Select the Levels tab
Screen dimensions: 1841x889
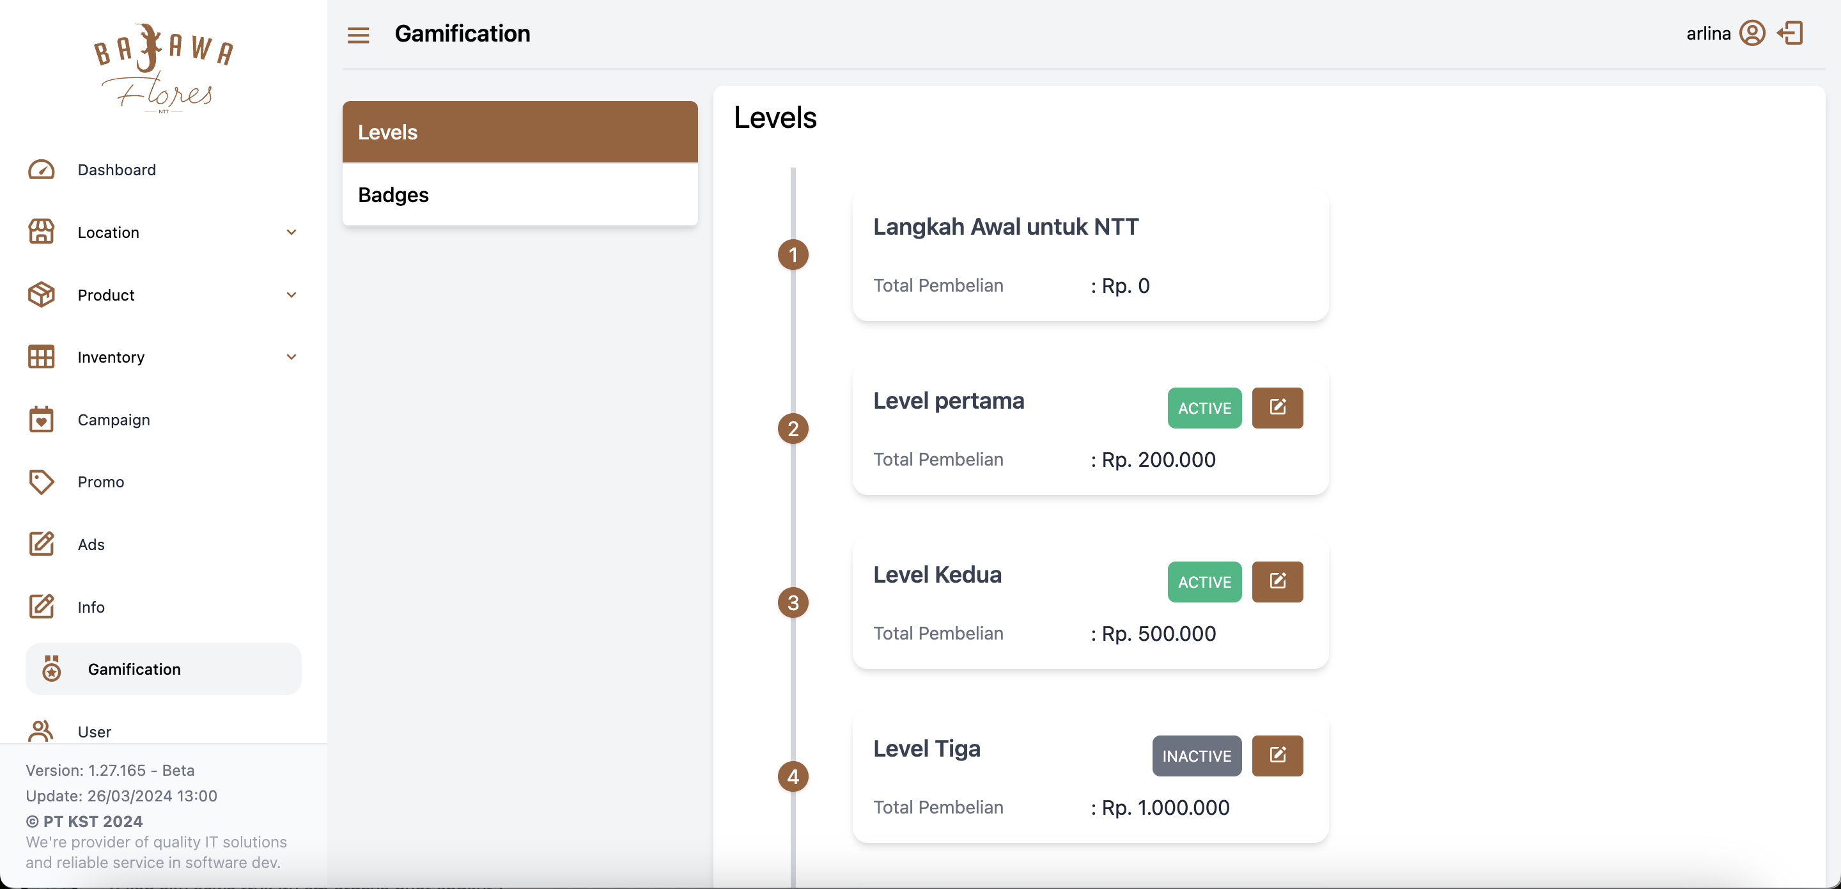coord(520,132)
